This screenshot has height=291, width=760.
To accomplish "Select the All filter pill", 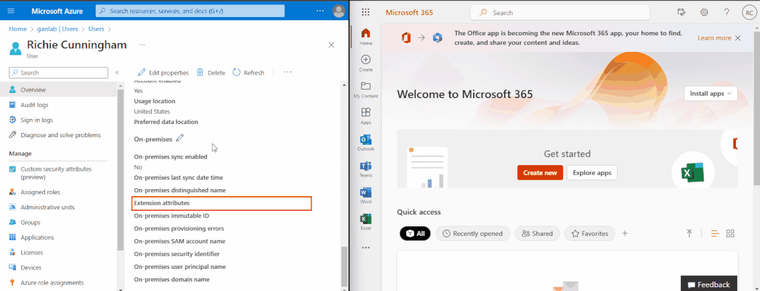I will click(415, 233).
